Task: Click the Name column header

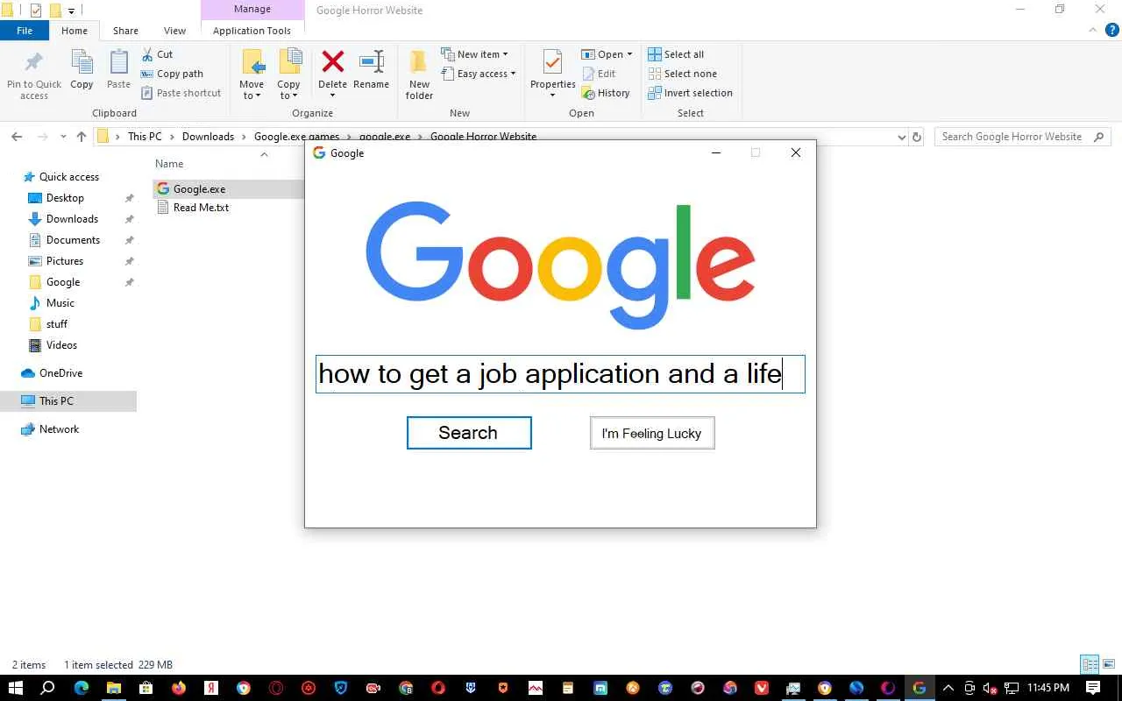Action: 169,164
